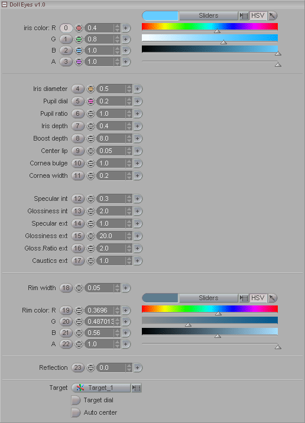The height and width of the screenshot is (423, 305).
Task: Click the Glossiness ext value field
Action: pos(111,236)
